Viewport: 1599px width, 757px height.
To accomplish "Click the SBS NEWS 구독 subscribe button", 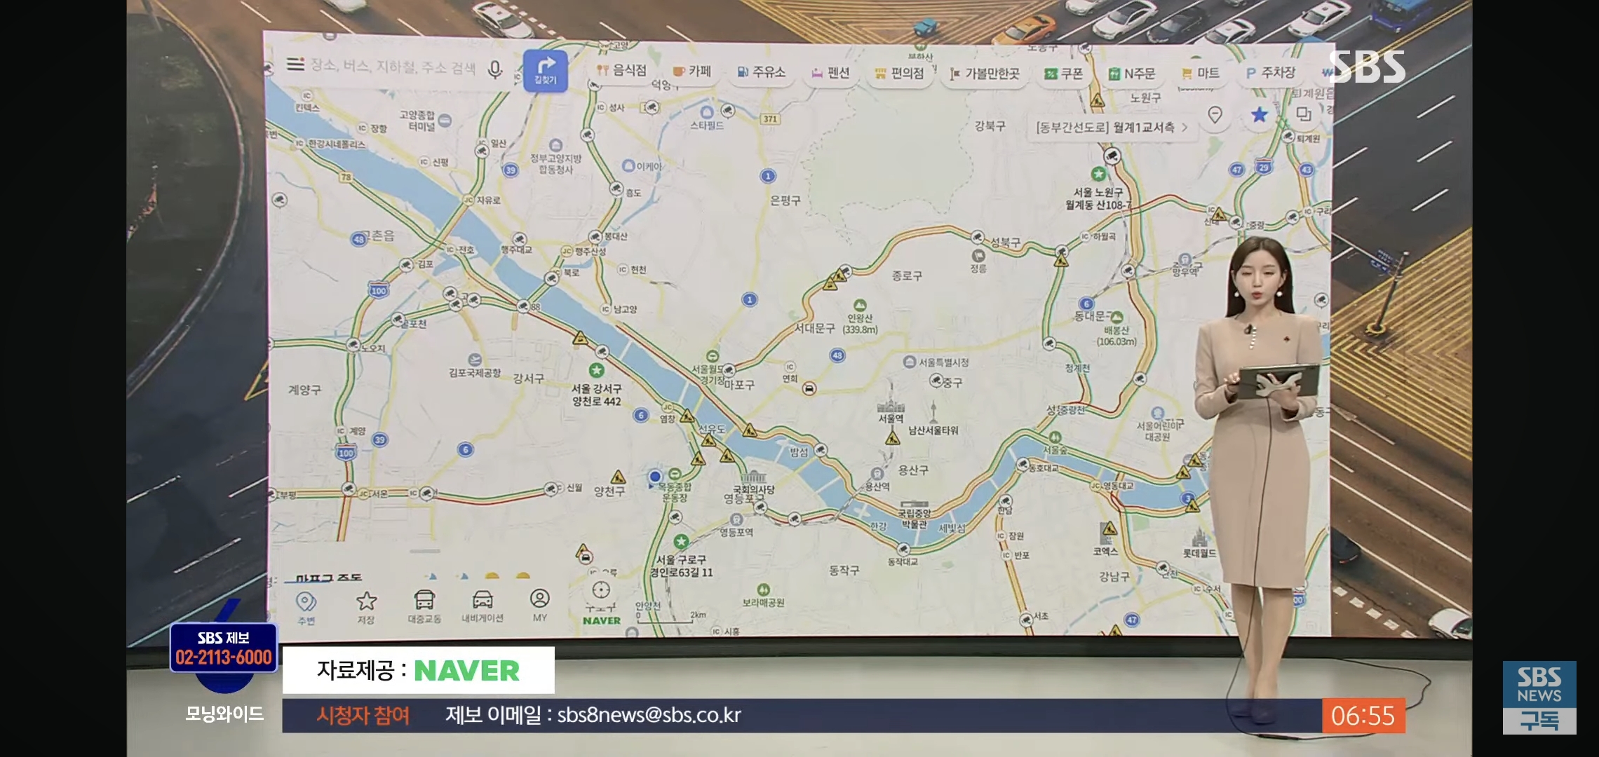I will pos(1539,697).
